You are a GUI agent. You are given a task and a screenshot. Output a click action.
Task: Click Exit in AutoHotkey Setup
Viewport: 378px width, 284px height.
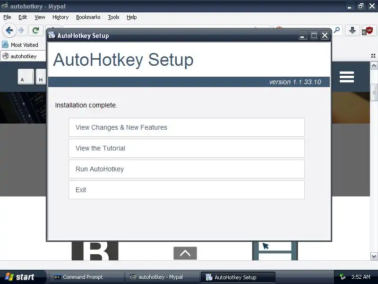click(186, 190)
